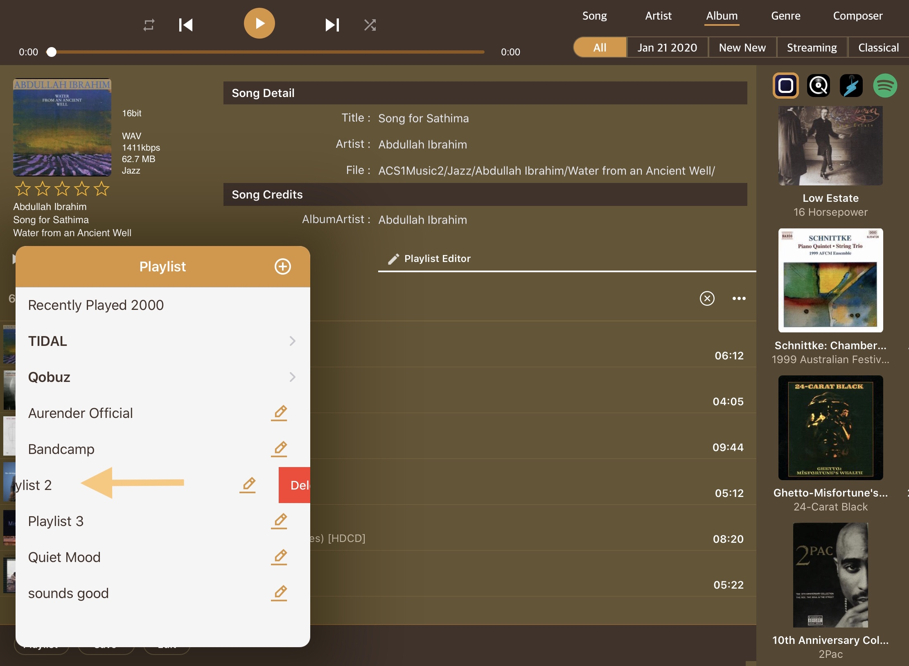Viewport: 909px width, 666px height.
Task: Select the Jan 21 2020 filter
Action: [x=667, y=47]
